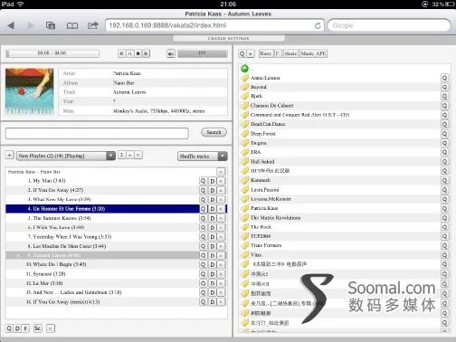Open the ERA folder
The image size is (456, 342).
tap(255, 152)
